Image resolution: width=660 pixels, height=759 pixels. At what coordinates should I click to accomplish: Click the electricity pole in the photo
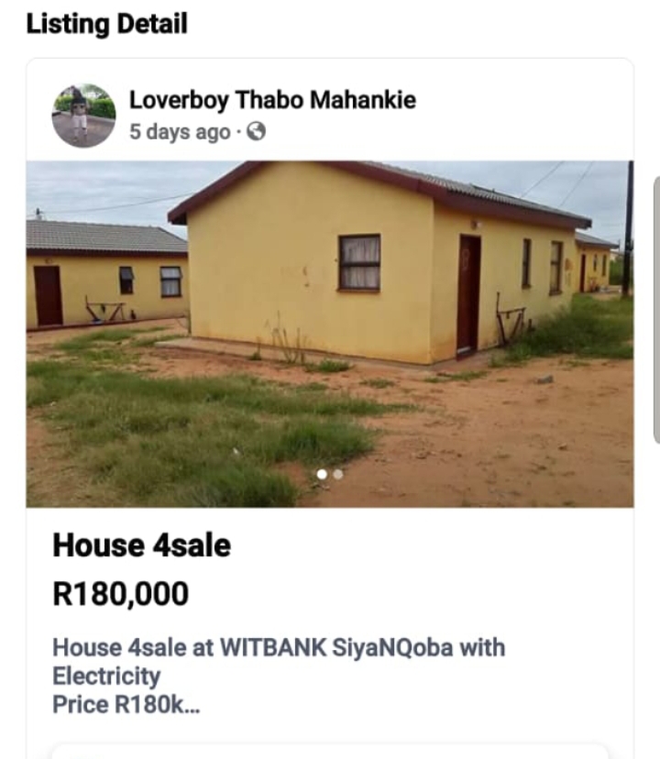[x=628, y=229]
